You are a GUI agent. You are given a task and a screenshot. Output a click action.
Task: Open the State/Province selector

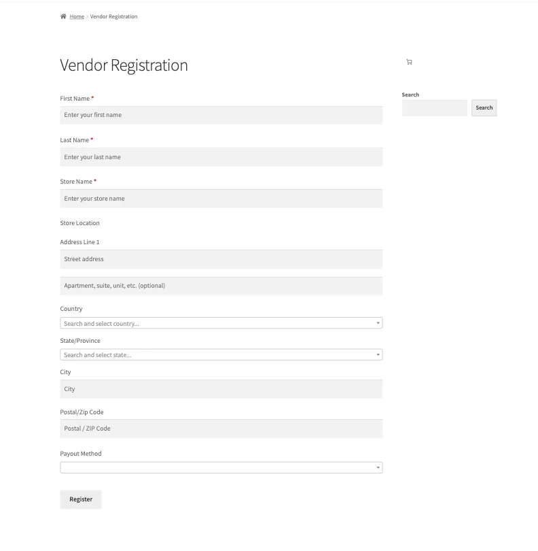coord(221,354)
